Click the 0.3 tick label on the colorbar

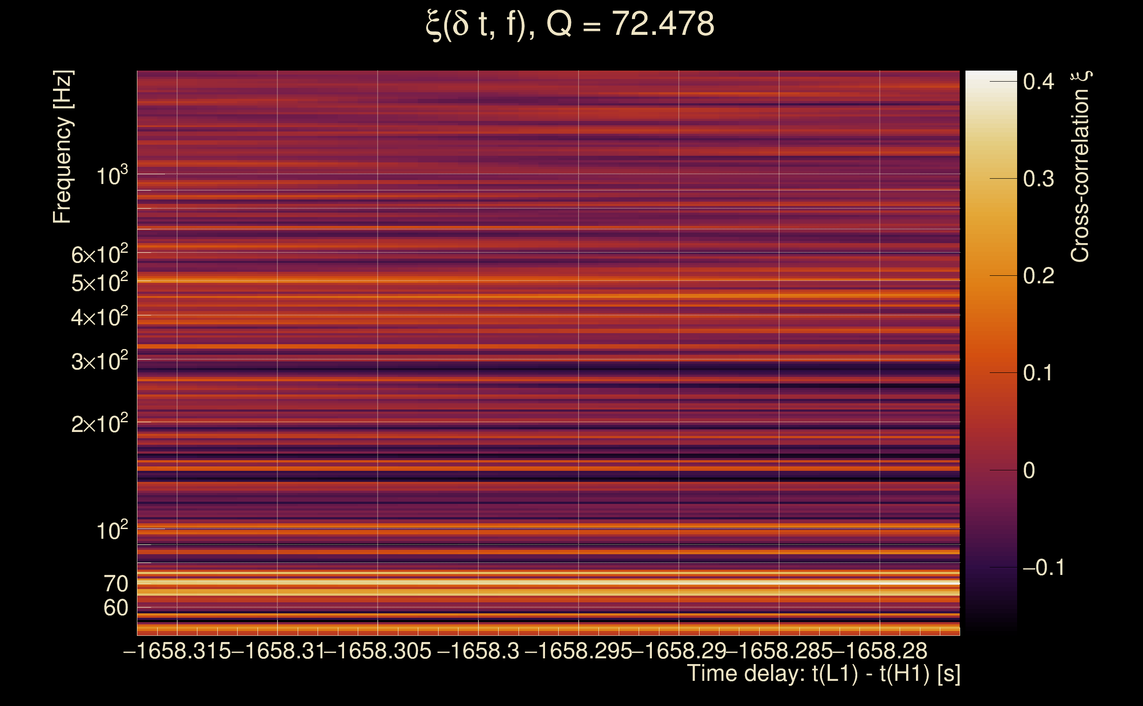pos(1038,179)
